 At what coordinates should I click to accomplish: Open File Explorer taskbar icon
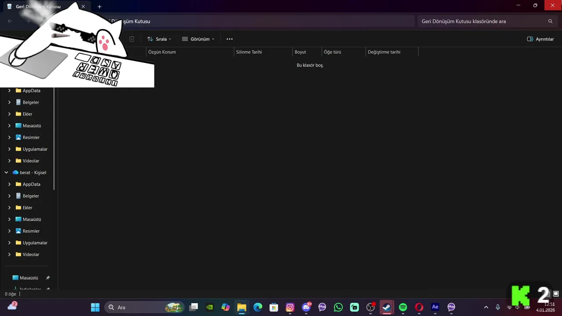[x=242, y=307]
